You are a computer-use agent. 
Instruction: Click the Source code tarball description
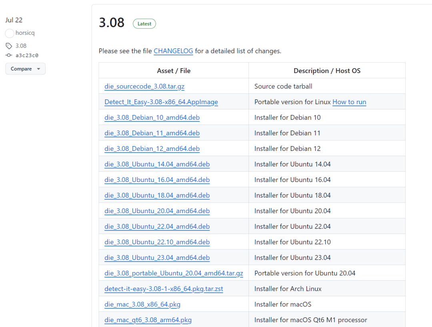point(283,86)
